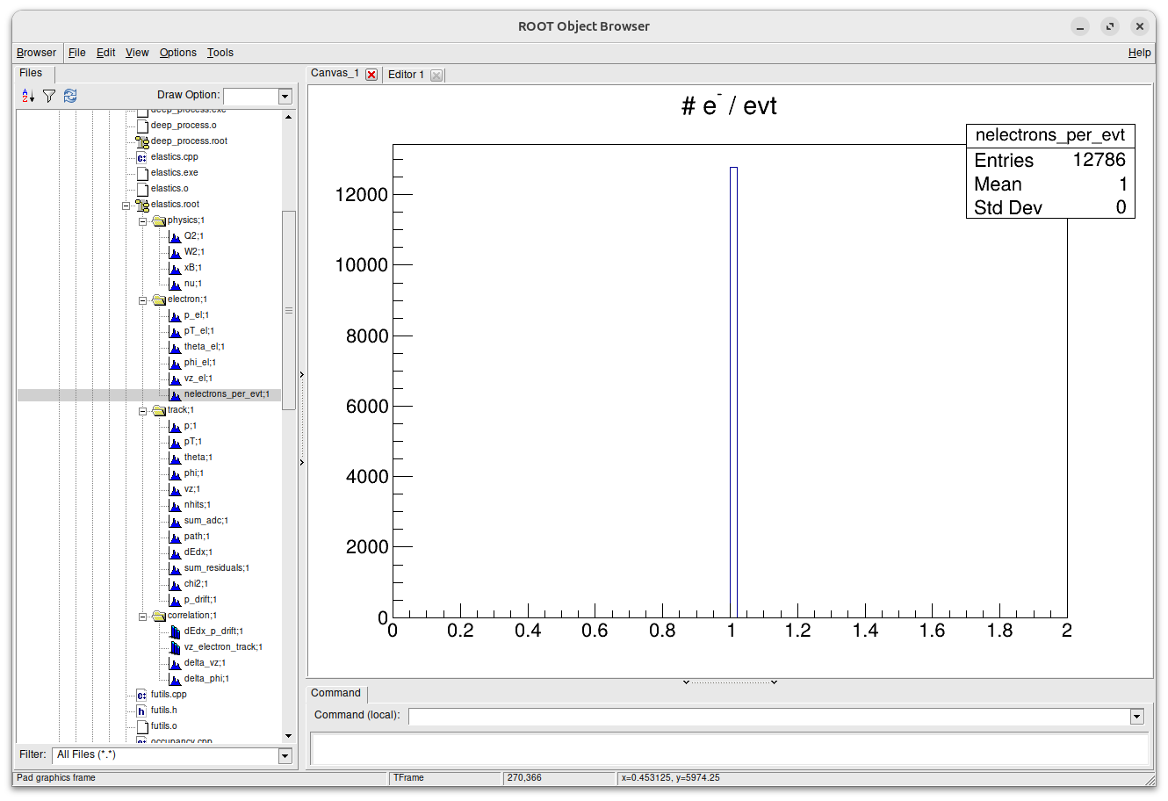Click the Draw Option text field
The height and width of the screenshot is (801, 1168).
(x=251, y=97)
